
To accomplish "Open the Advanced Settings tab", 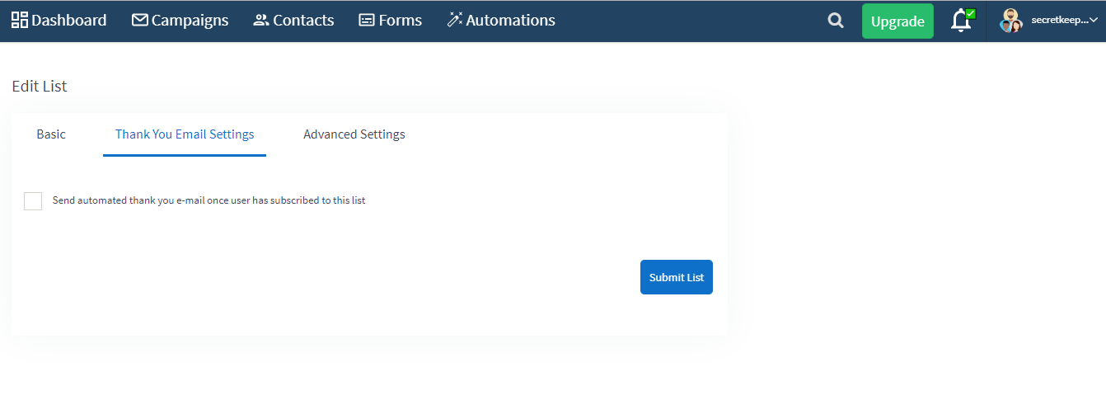I will click(354, 134).
